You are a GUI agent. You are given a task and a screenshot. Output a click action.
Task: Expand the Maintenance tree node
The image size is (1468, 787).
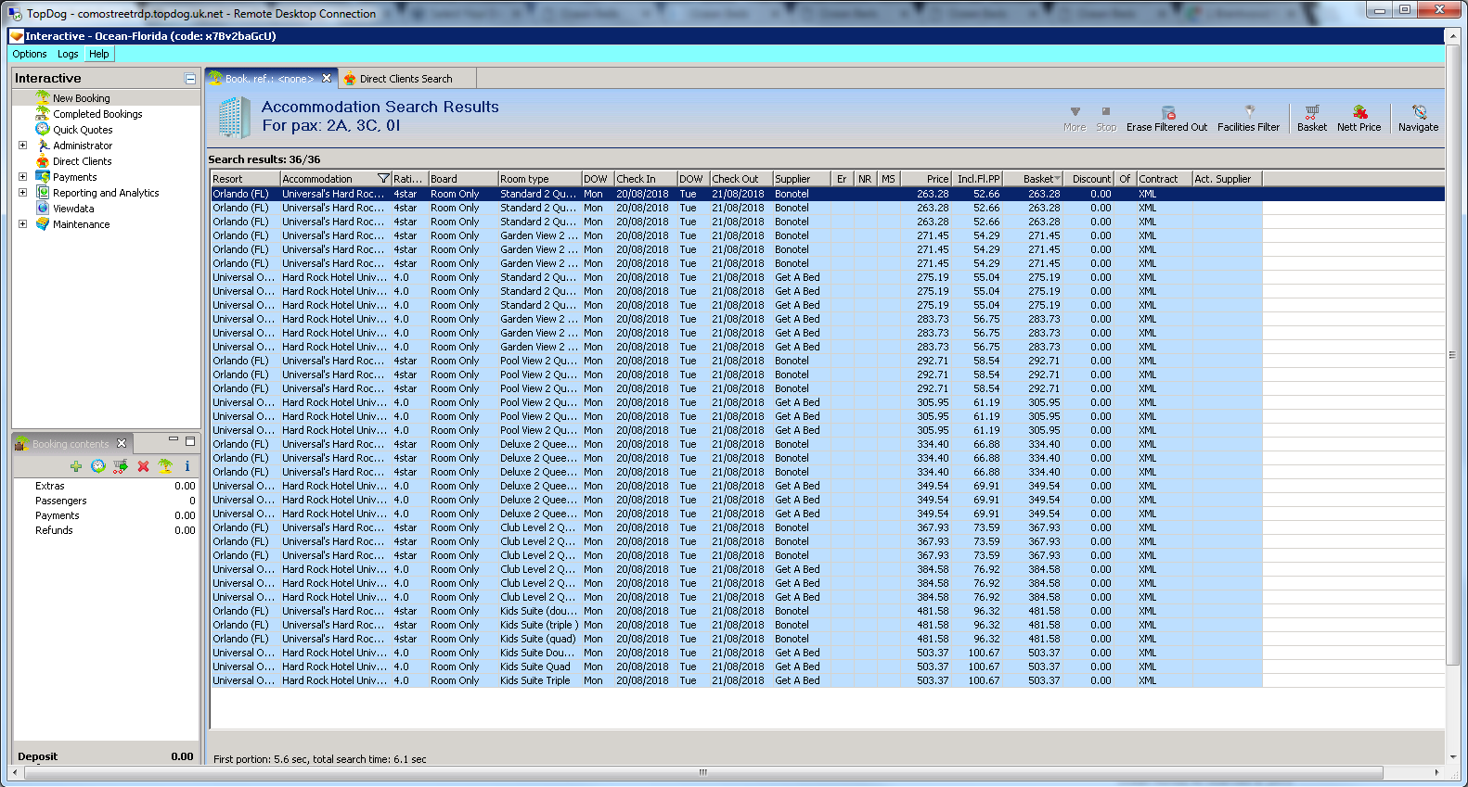click(x=23, y=224)
